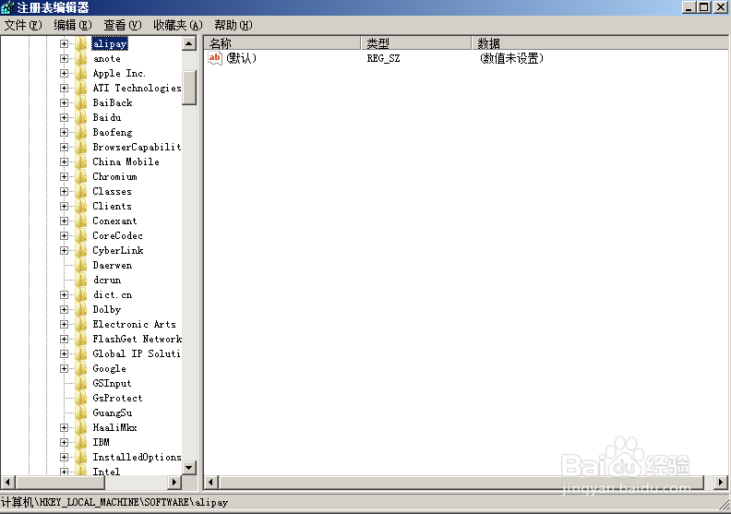731x514 pixels.
Task: Click the string value ab icon
Action: pyautogui.click(x=215, y=58)
